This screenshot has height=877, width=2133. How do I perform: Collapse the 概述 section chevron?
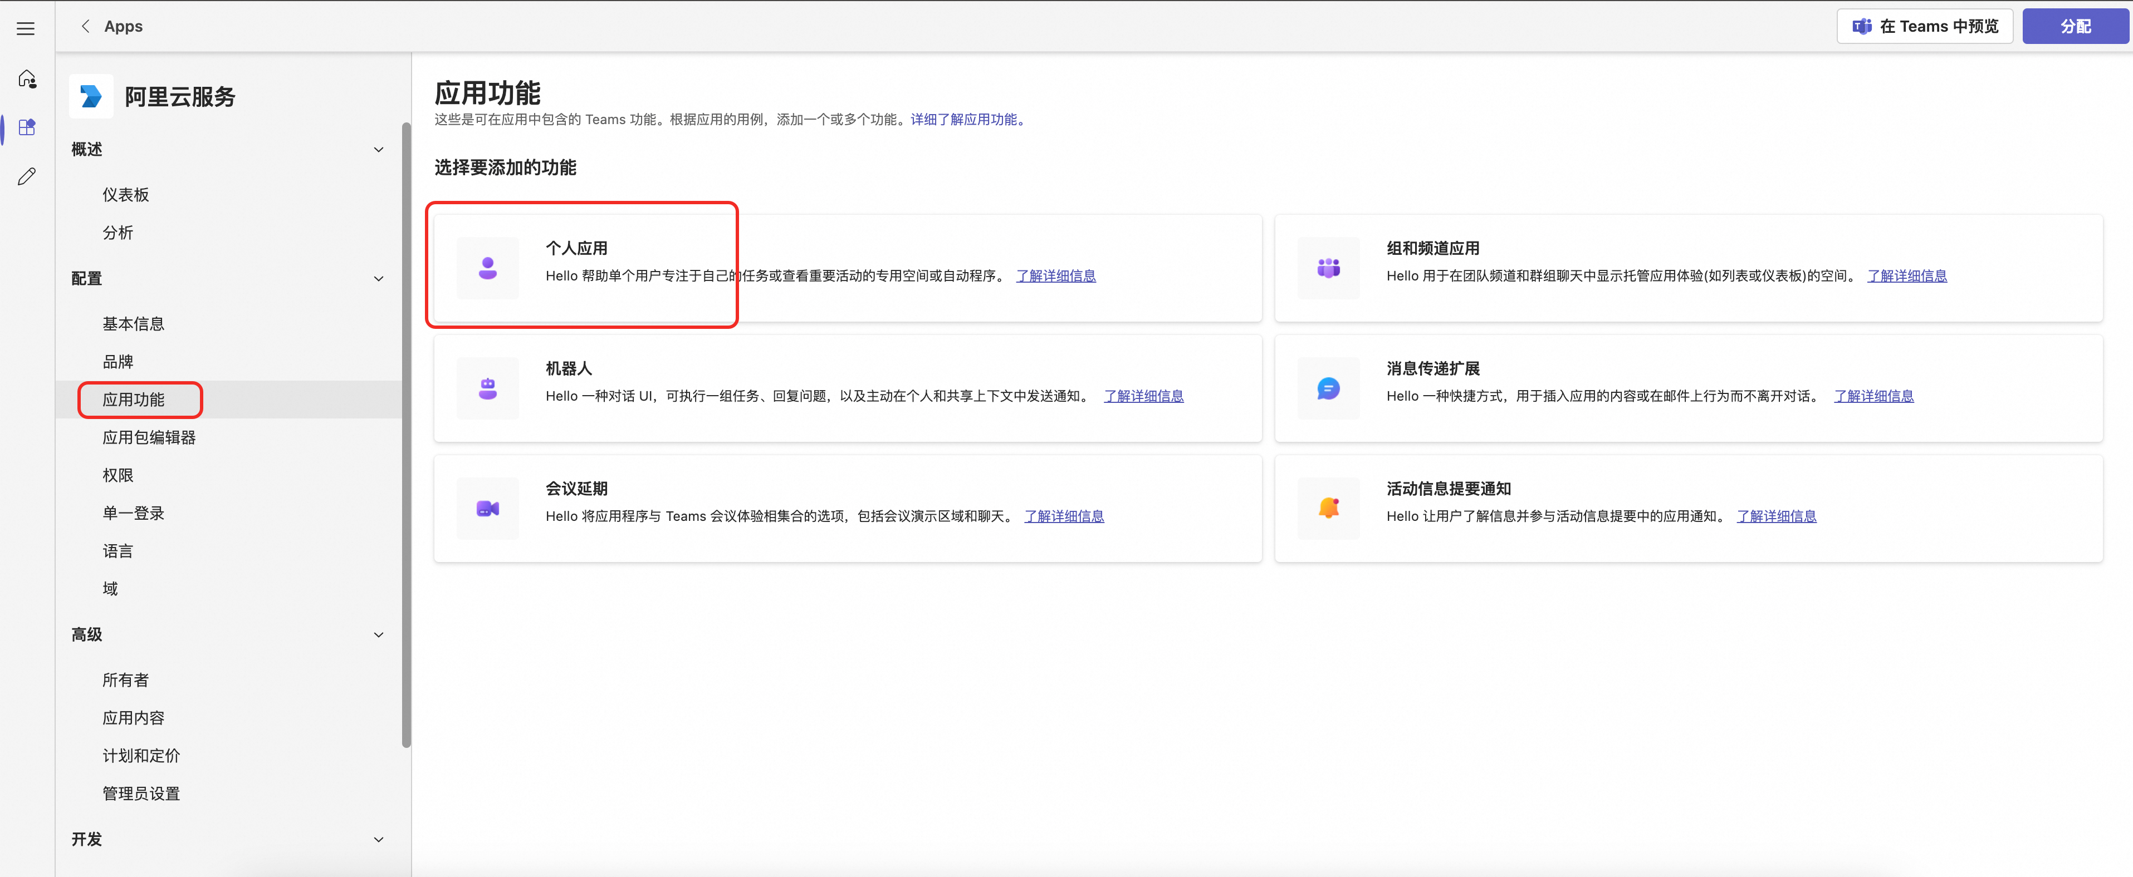pyautogui.click(x=378, y=150)
